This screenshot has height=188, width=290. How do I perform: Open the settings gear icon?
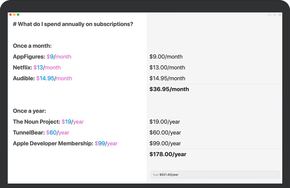pos(280,15)
